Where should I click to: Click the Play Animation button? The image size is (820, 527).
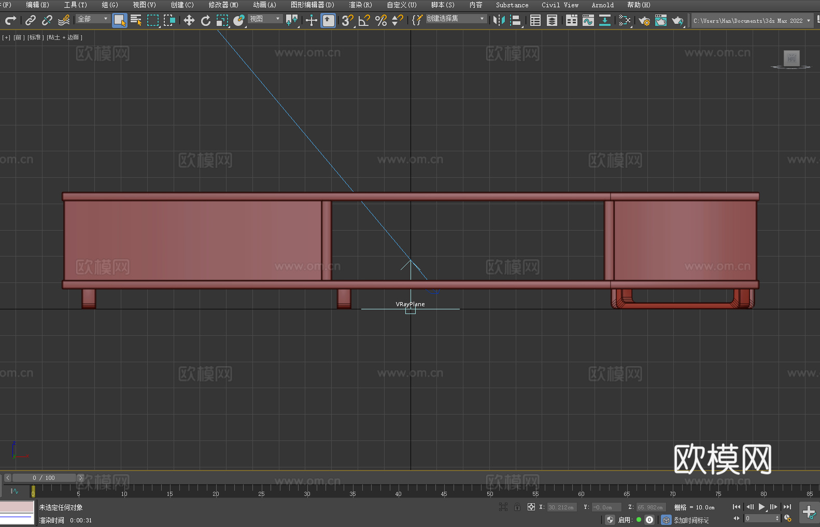(761, 507)
